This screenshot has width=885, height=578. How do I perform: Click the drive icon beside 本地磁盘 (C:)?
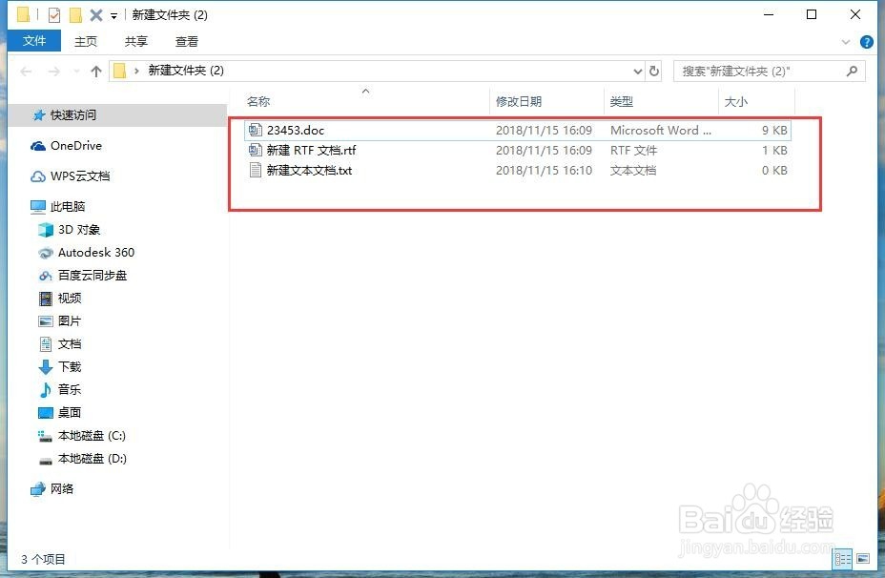click(x=45, y=436)
